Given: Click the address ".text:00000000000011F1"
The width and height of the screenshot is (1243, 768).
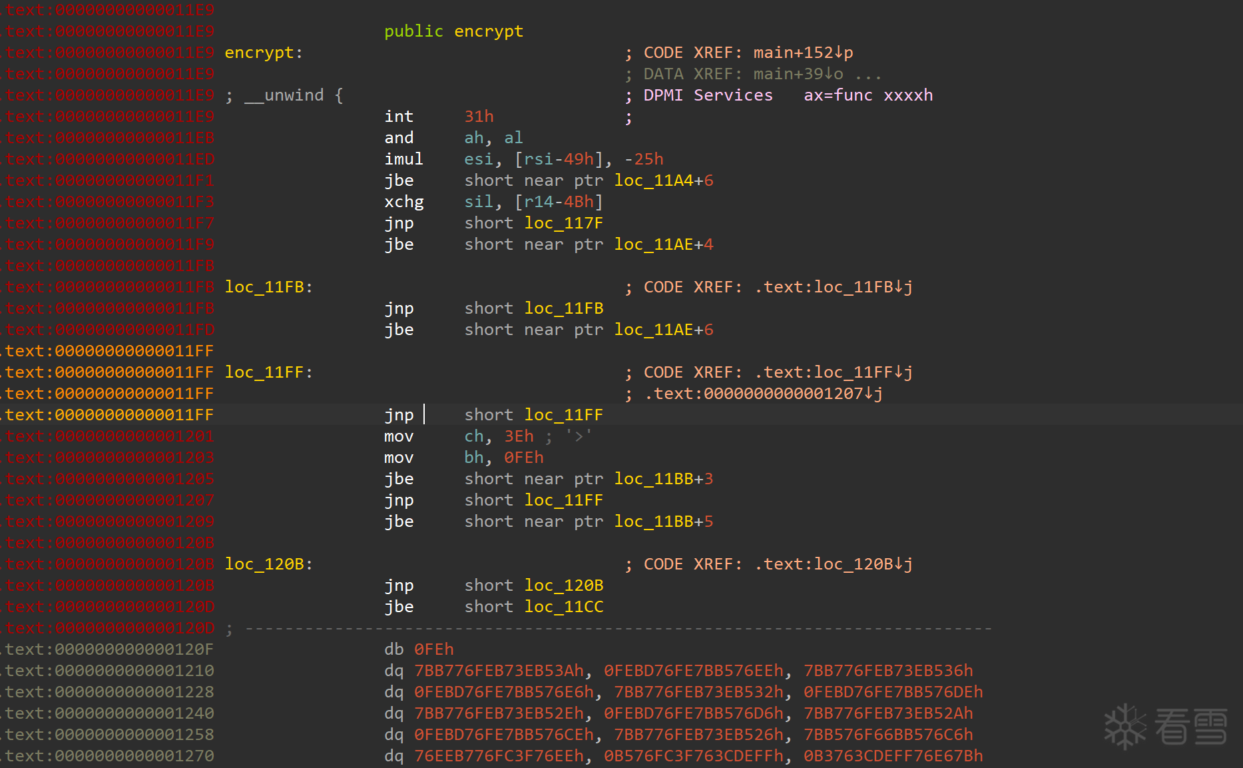Looking at the screenshot, I should [x=107, y=181].
